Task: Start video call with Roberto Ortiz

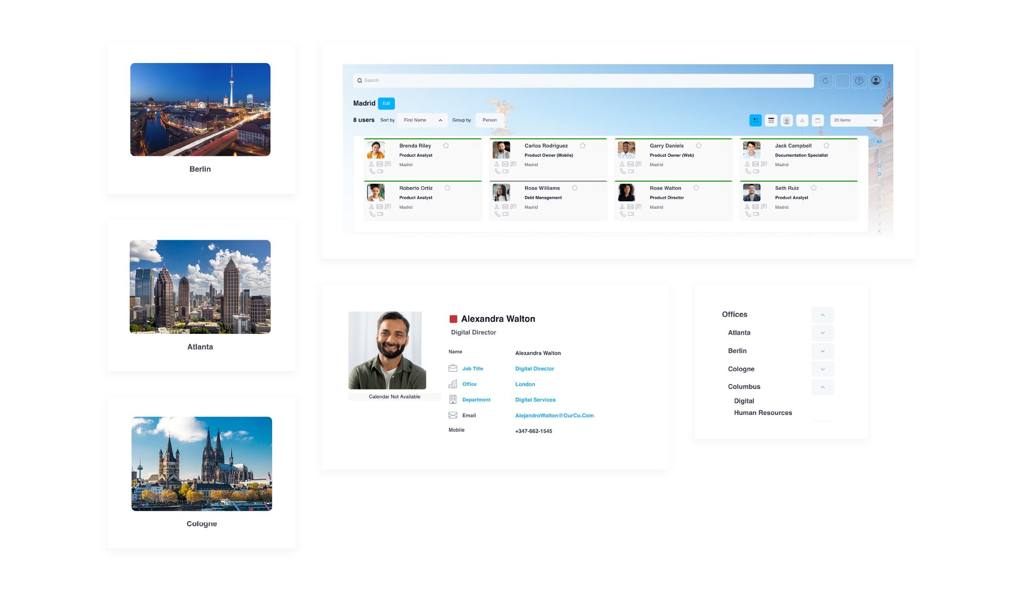Action: click(x=380, y=214)
